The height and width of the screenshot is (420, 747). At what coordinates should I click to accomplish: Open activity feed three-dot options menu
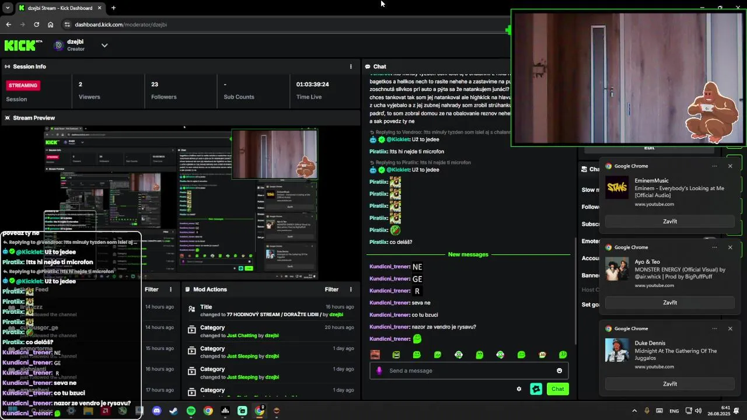tap(171, 289)
